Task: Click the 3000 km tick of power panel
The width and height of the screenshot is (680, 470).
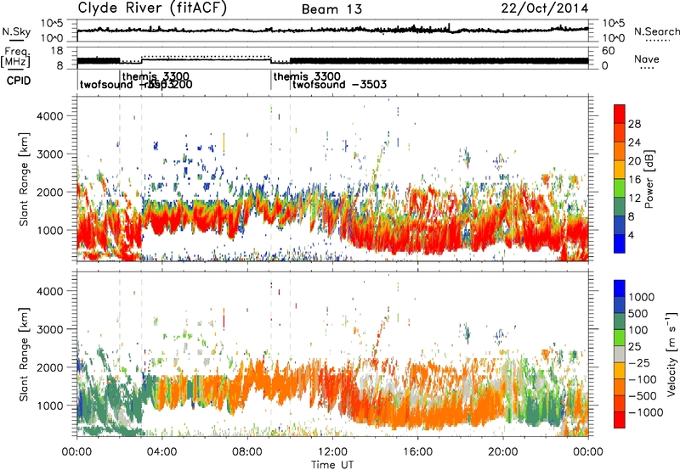Action: pos(50,154)
